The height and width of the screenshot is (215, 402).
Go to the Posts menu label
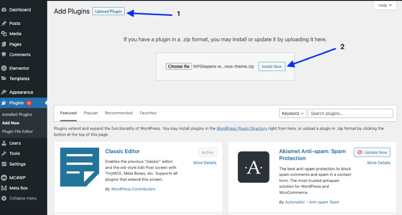15,23
